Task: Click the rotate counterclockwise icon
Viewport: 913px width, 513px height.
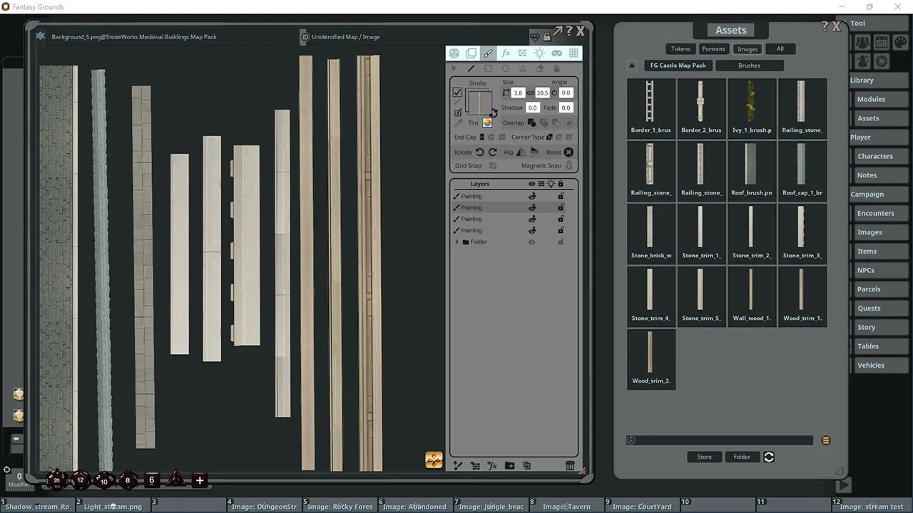Action: [479, 152]
